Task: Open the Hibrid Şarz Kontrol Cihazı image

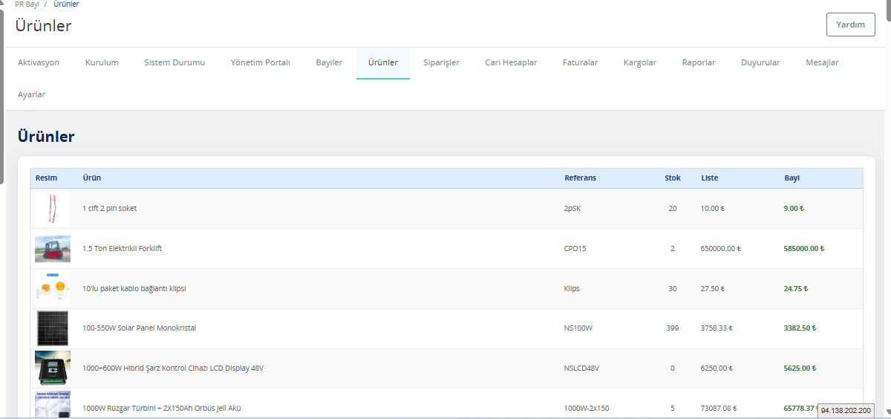Action: pos(53,368)
